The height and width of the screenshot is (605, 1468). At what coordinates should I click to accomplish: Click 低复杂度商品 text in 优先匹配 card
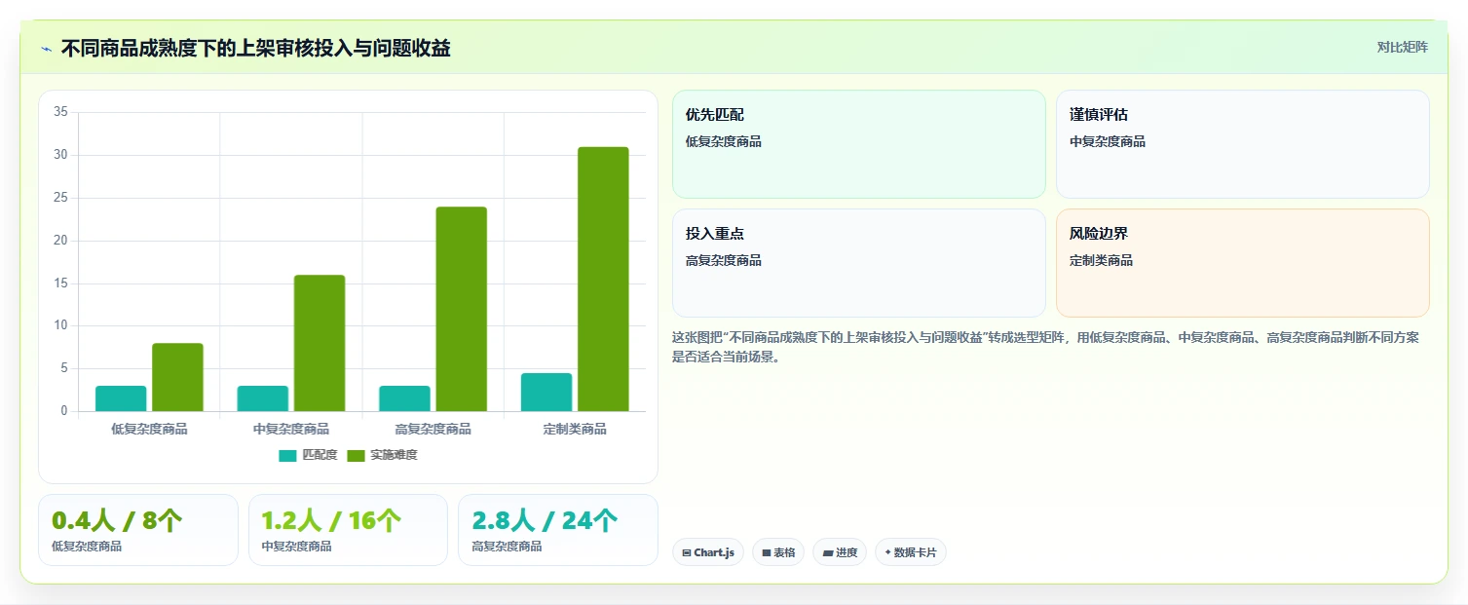click(724, 141)
